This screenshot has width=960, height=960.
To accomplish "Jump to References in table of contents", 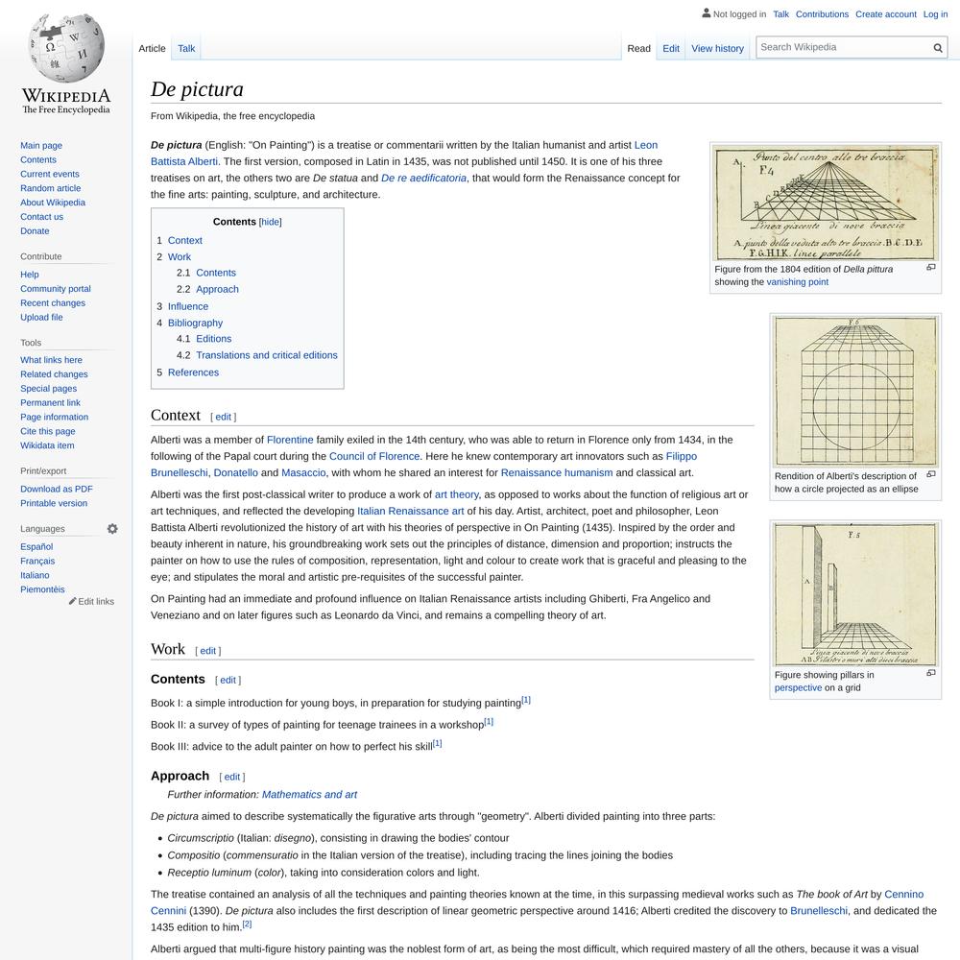I will (x=194, y=372).
